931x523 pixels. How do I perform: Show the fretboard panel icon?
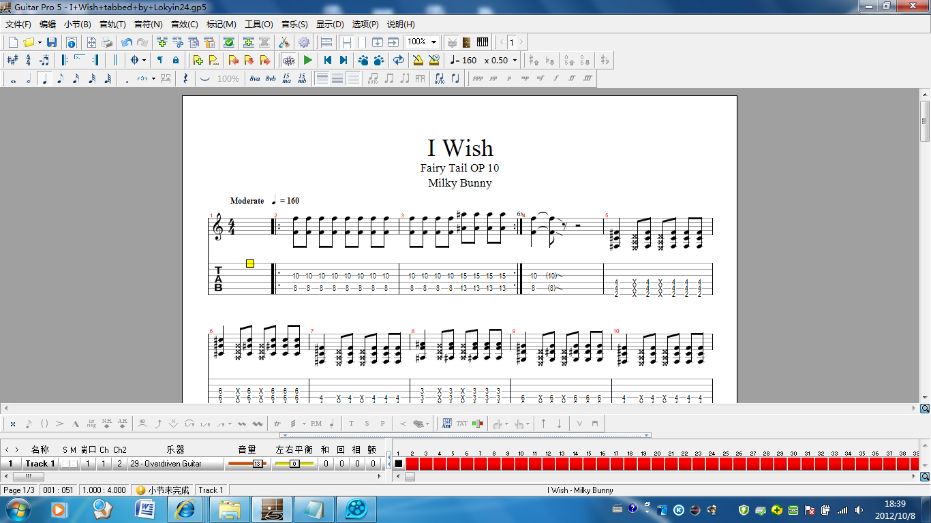[x=467, y=42]
